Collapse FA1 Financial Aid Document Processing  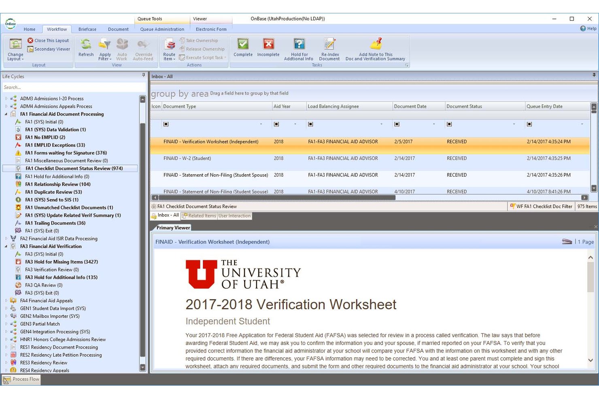click(x=6, y=114)
